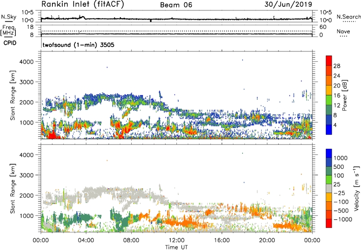Click the blue 1000 velocity swatch
Screen dimensions: 361x250
(x=329, y=153)
